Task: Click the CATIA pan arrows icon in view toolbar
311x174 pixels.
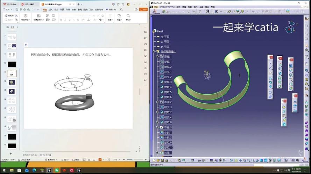Action: tap(240, 160)
